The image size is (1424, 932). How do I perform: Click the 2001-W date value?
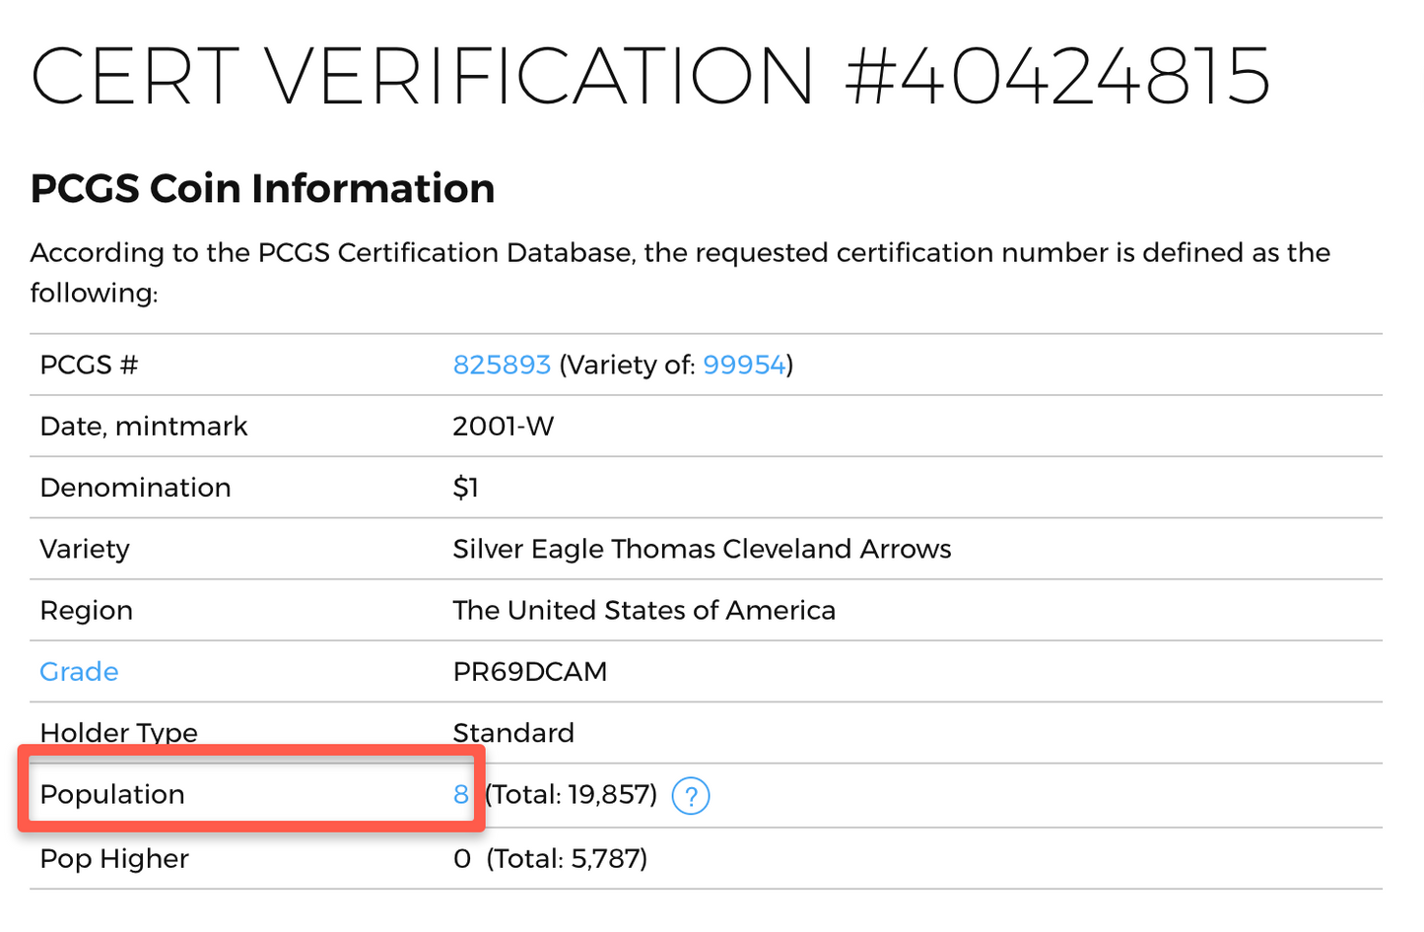[503, 426]
